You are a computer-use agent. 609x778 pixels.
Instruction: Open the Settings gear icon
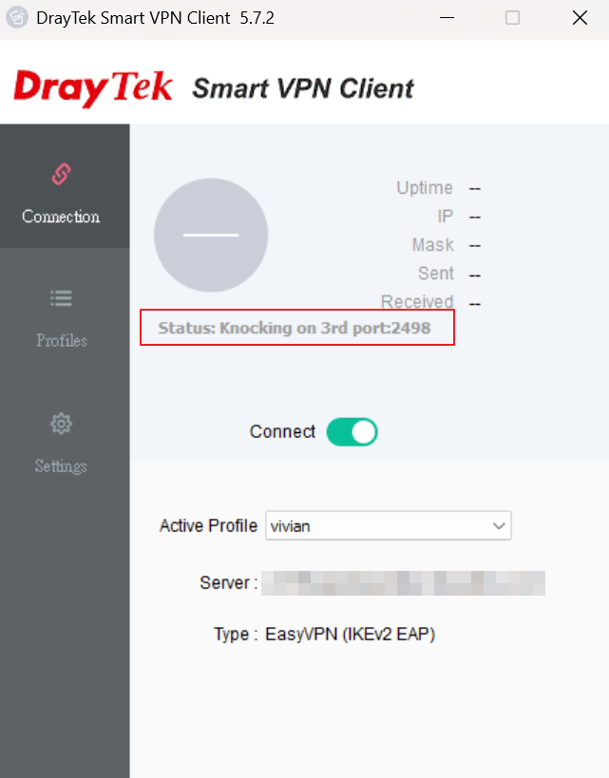pos(61,424)
